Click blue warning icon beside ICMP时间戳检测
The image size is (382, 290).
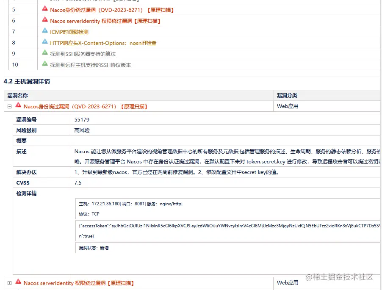45,30
